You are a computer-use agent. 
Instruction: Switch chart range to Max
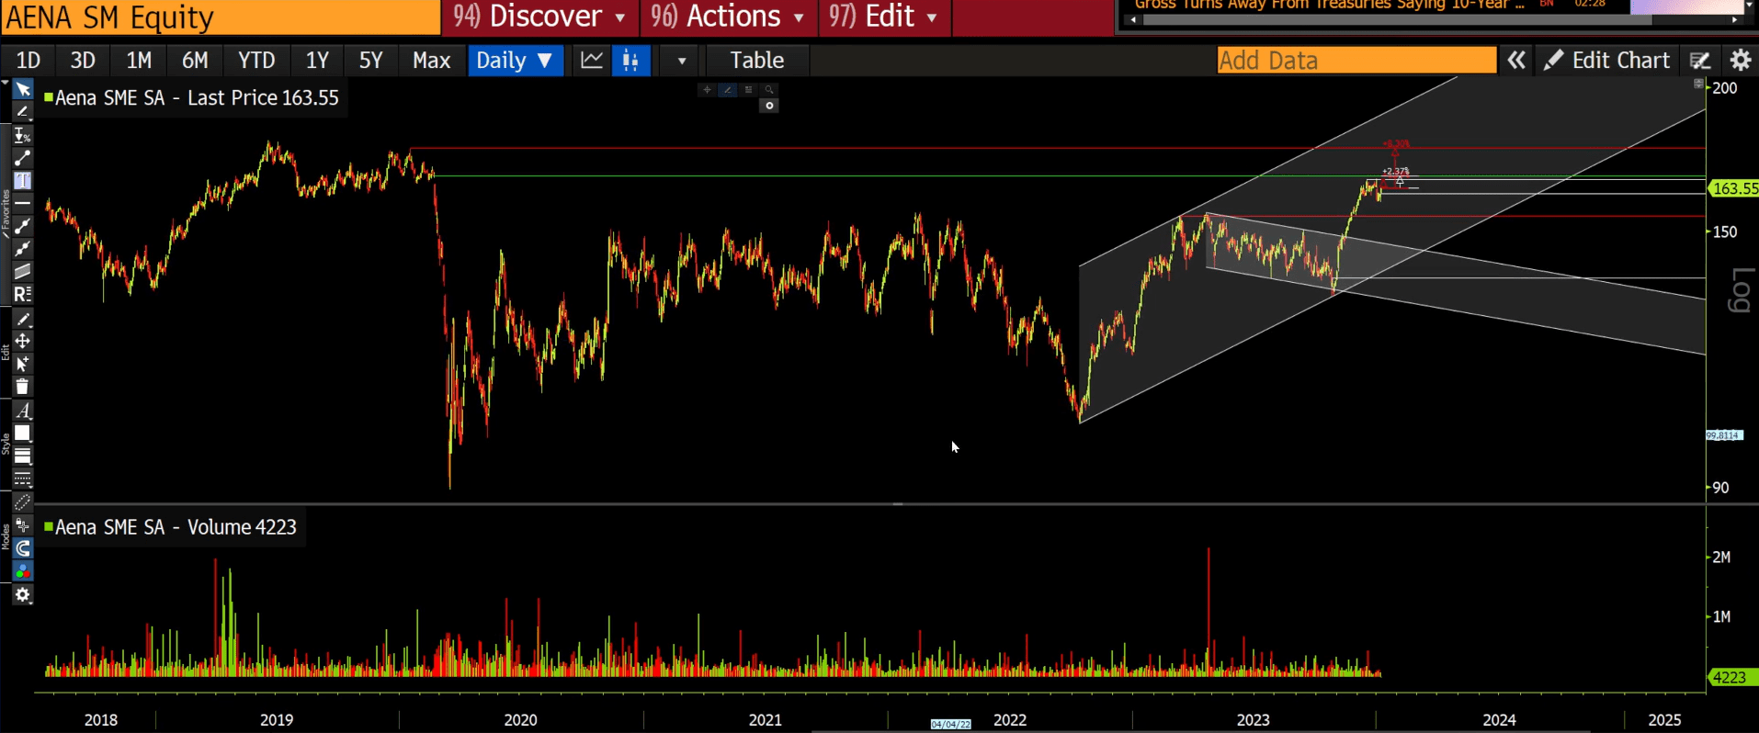click(431, 61)
